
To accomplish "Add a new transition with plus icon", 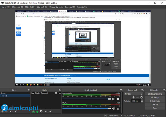I will pyautogui.click(x=134, y=97).
